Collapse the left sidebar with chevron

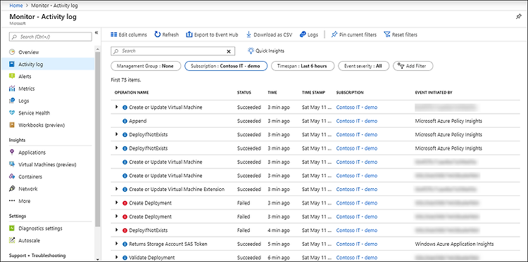tap(96, 32)
